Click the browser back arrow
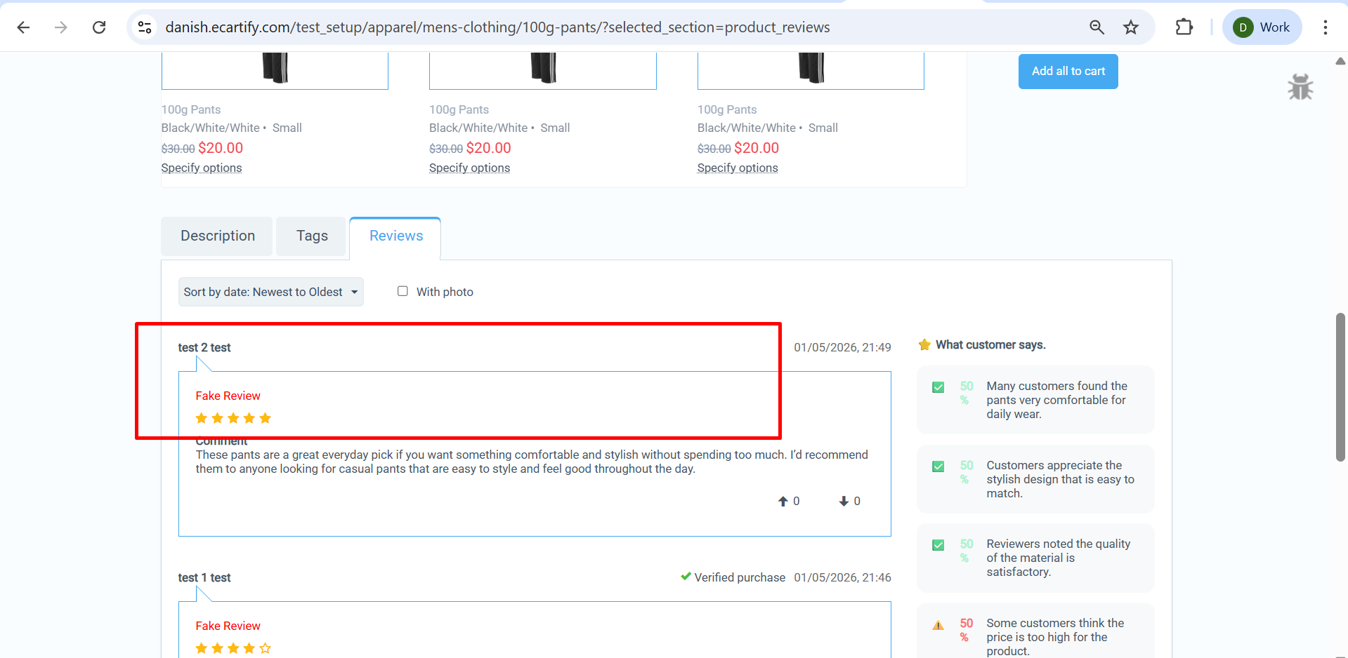This screenshot has height=658, width=1348. 23,27
